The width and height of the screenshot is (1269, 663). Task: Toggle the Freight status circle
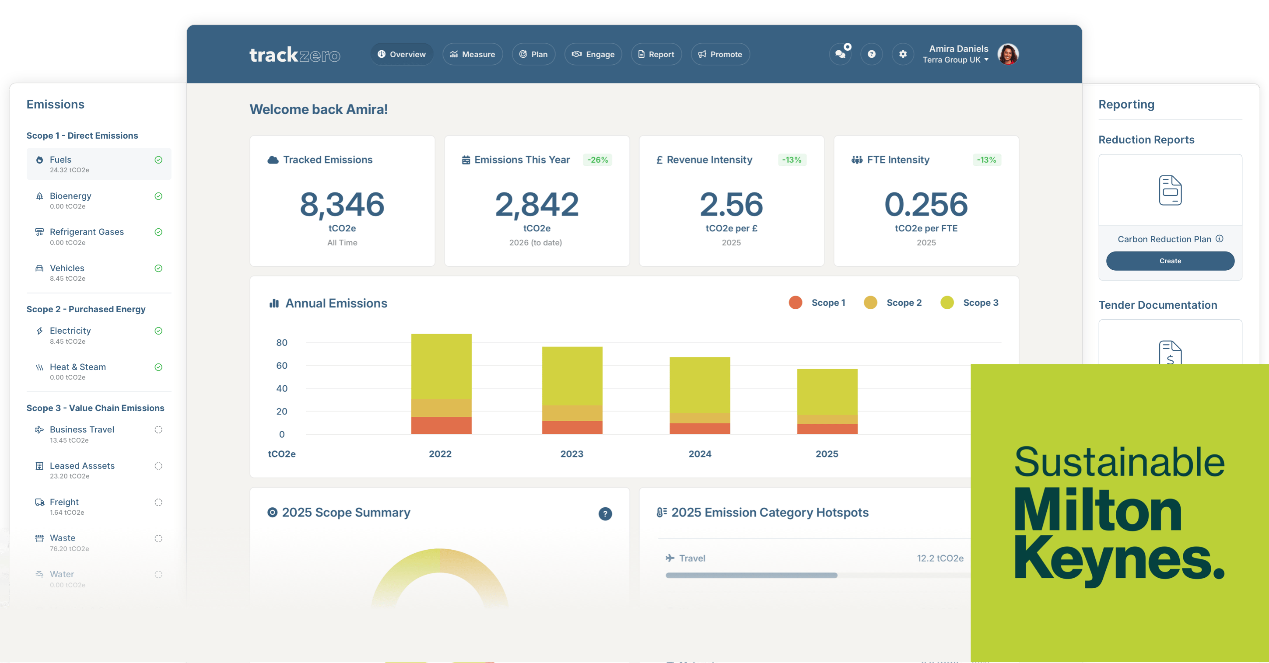(x=158, y=502)
